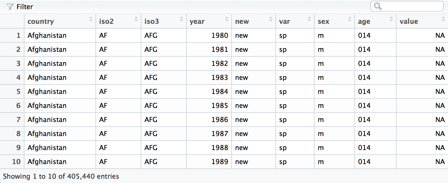Sort by the iso3 column arrows
The image size is (448, 183).
click(181, 19)
